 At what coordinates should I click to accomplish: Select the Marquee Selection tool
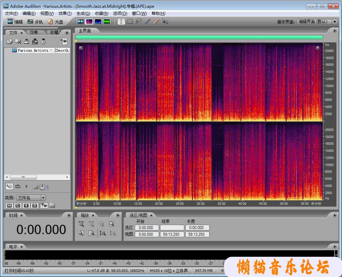(130, 21)
